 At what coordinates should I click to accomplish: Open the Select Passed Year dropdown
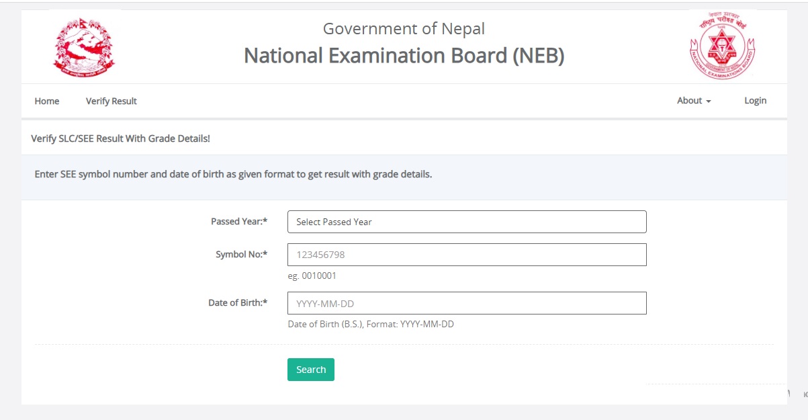click(467, 222)
